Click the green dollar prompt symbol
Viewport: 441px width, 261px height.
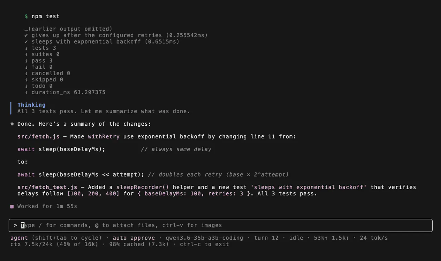26,16
